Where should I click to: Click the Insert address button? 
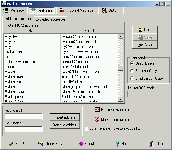tap(65, 117)
